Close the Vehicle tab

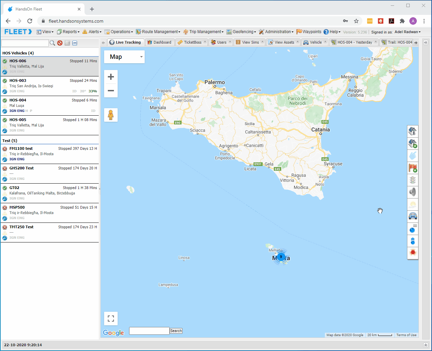[325, 42]
